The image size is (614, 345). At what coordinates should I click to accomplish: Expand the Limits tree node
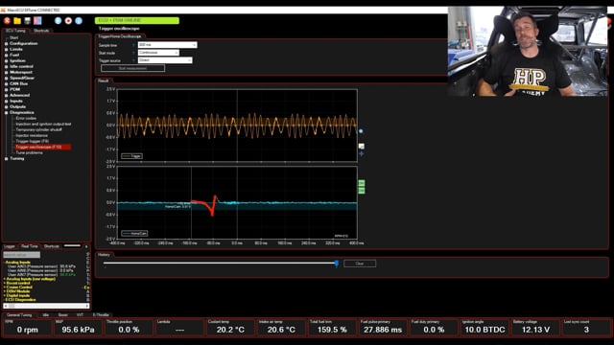pos(7,49)
